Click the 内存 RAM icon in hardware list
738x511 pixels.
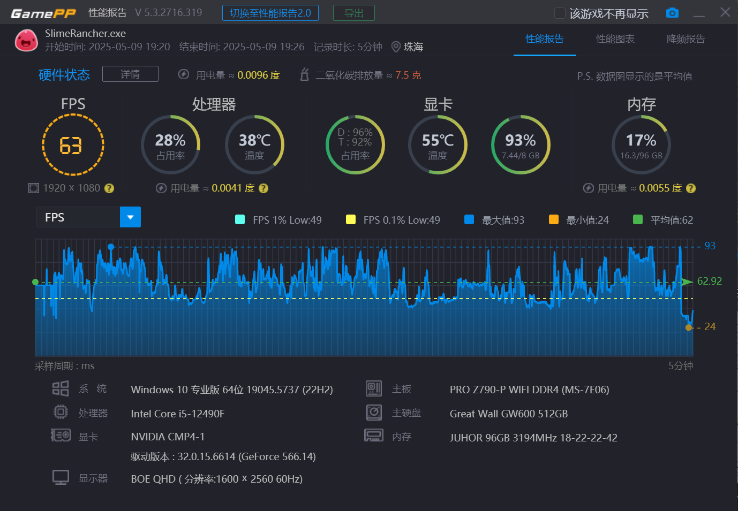374,435
